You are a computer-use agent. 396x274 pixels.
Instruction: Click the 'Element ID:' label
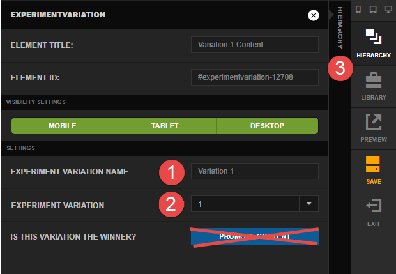coord(35,78)
